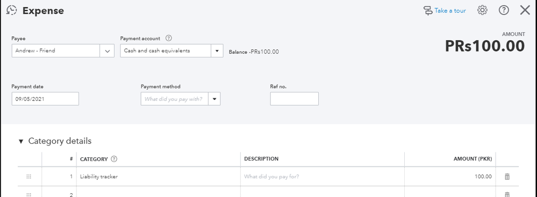Expand the Payee dropdown arrow
537x197 pixels.
pyautogui.click(x=107, y=50)
